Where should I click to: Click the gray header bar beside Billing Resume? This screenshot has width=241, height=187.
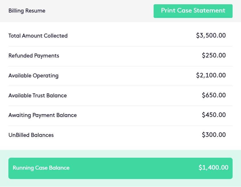(x=99, y=11)
